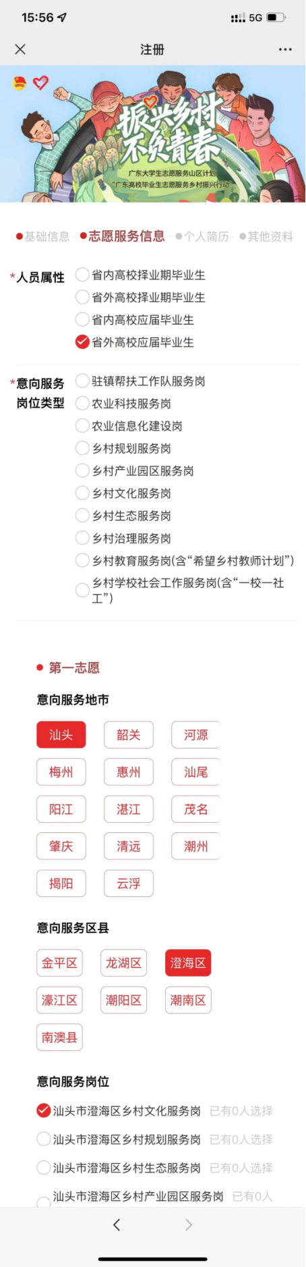Tap the heart icon on the banner

tap(41, 82)
